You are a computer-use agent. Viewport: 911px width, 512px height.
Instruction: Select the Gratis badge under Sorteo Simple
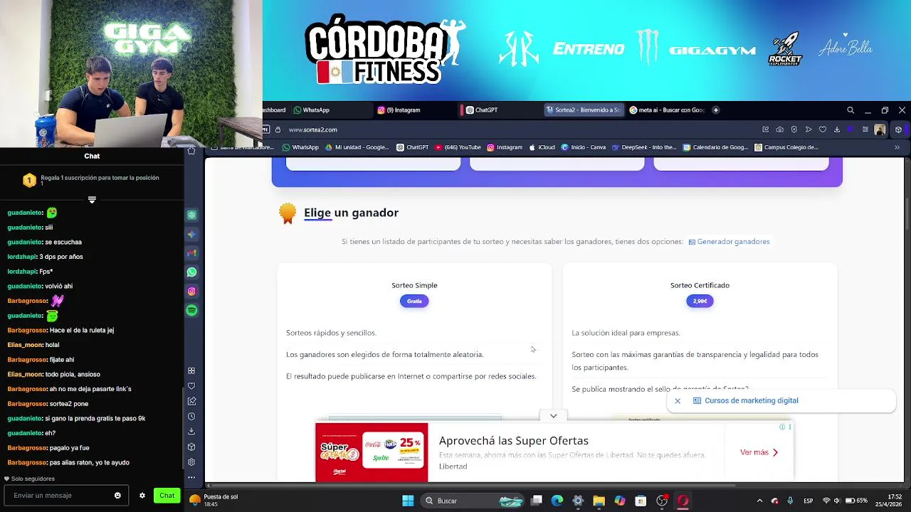click(414, 301)
